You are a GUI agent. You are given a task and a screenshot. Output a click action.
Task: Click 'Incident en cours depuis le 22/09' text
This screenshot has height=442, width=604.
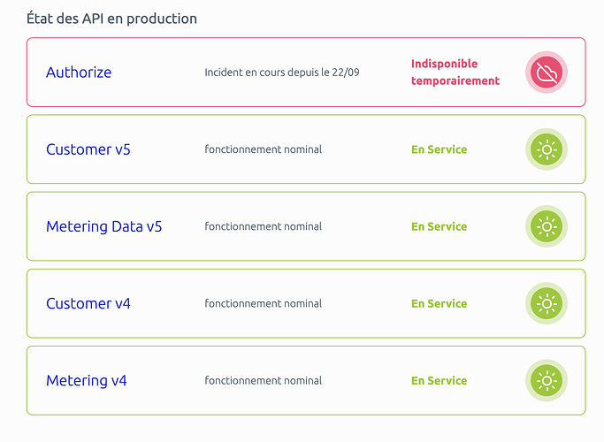pyautogui.click(x=281, y=72)
